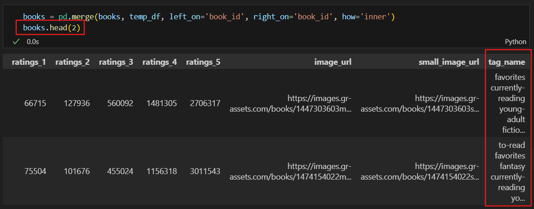
Task: Click the cell value 1481305
Action: [x=162, y=103]
